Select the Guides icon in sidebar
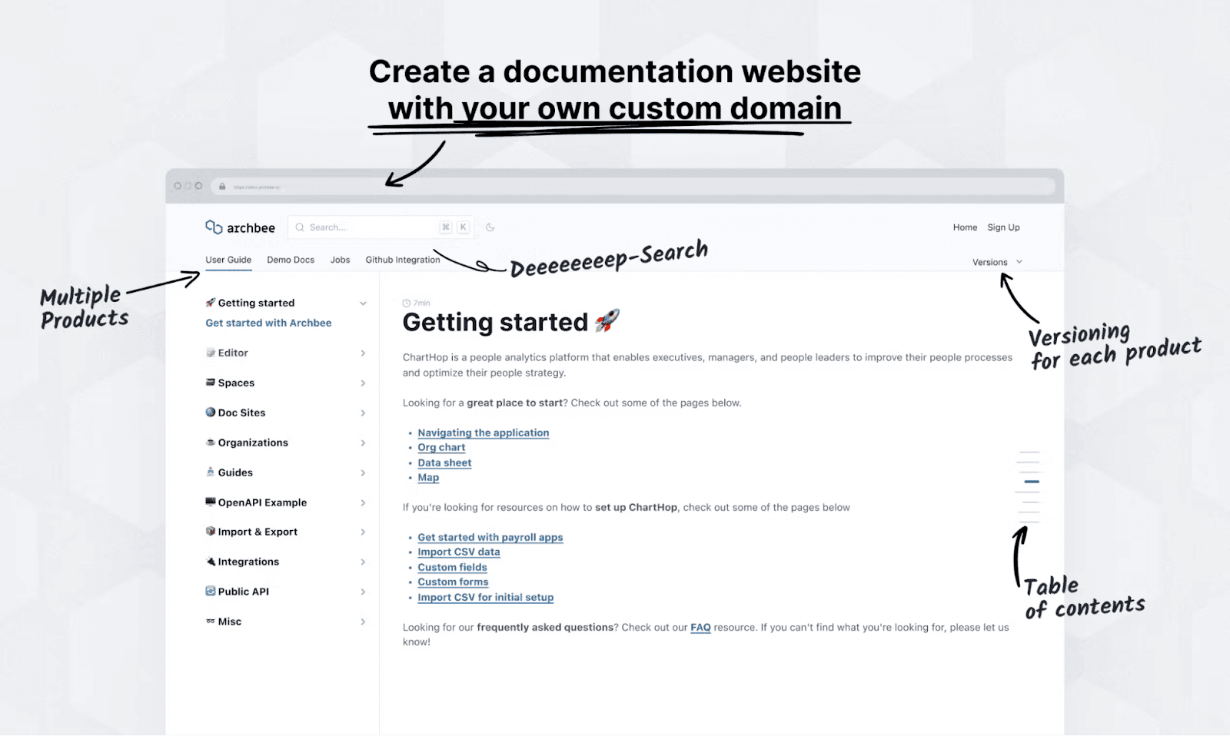 pyautogui.click(x=211, y=472)
